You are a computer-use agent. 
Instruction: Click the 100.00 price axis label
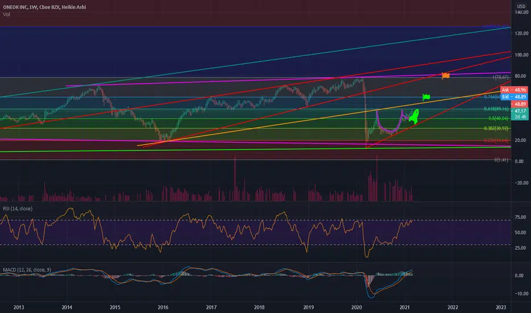point(521,55)
